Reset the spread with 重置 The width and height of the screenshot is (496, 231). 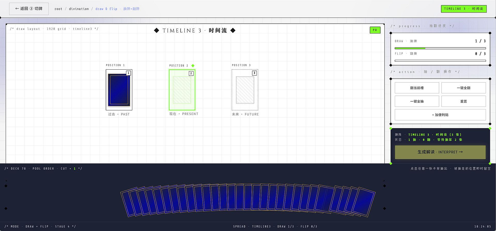(x=463, y=101)
